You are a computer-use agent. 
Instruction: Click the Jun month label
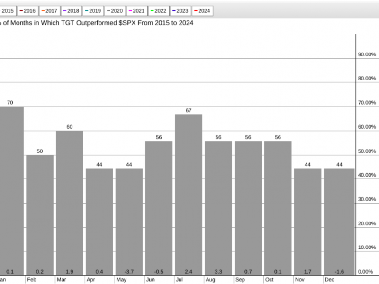pos(150,280)
